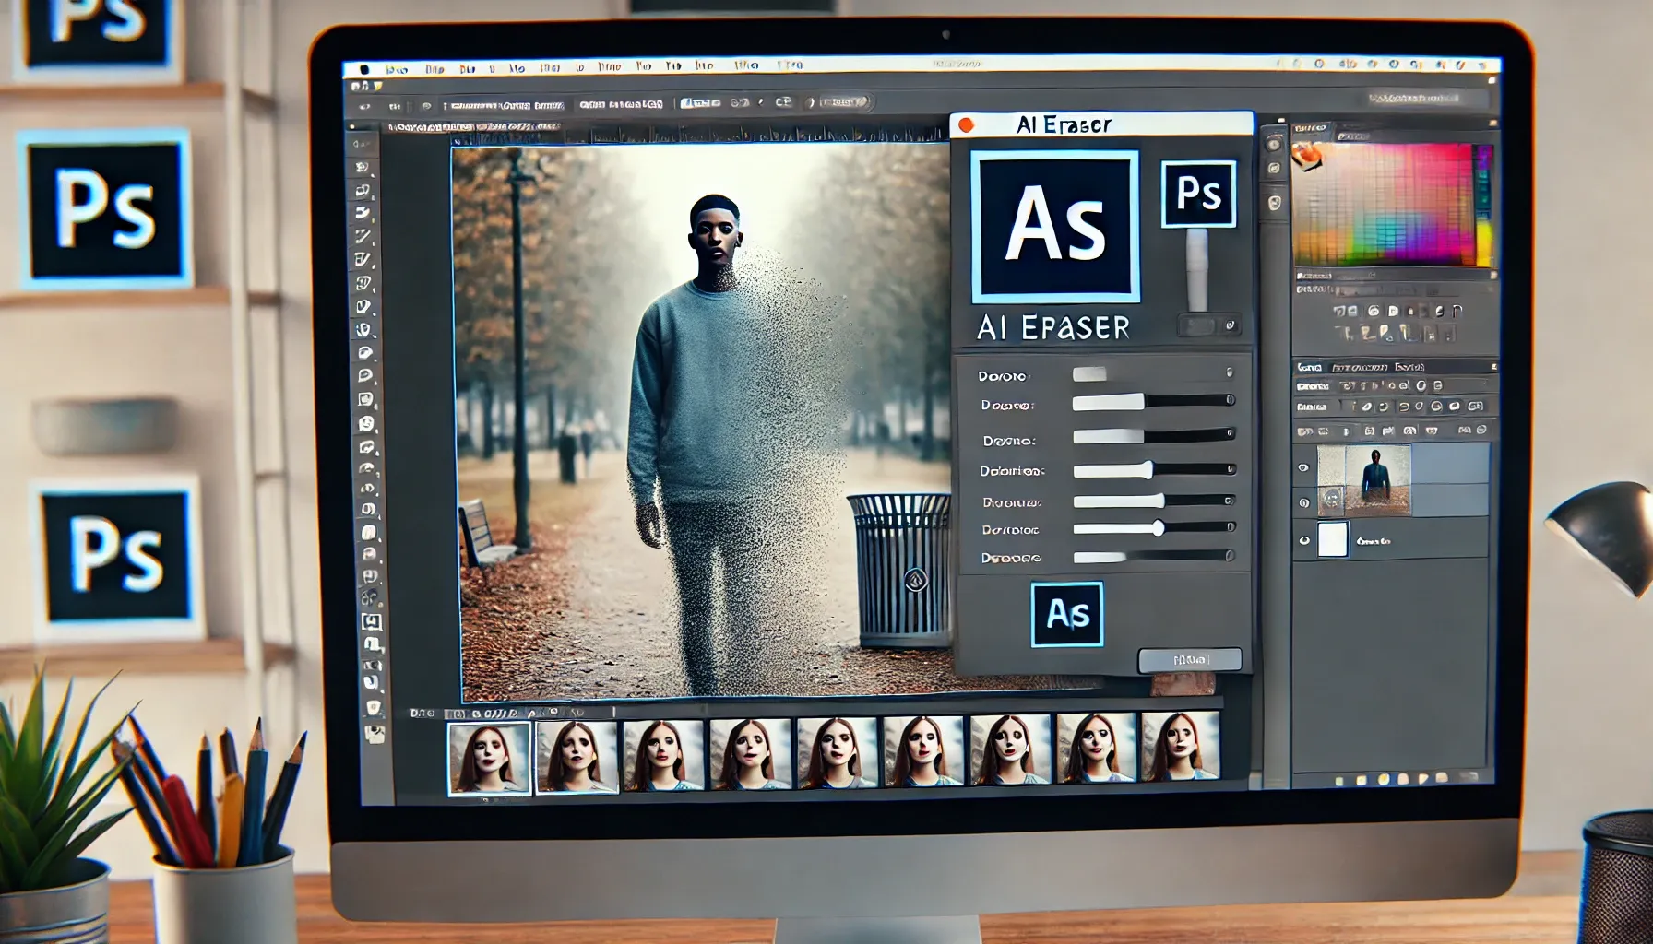Hide the white layer using its eye icon
Screen dimensions: 1653x944
pyautogui.click(x=1304, y=540)
